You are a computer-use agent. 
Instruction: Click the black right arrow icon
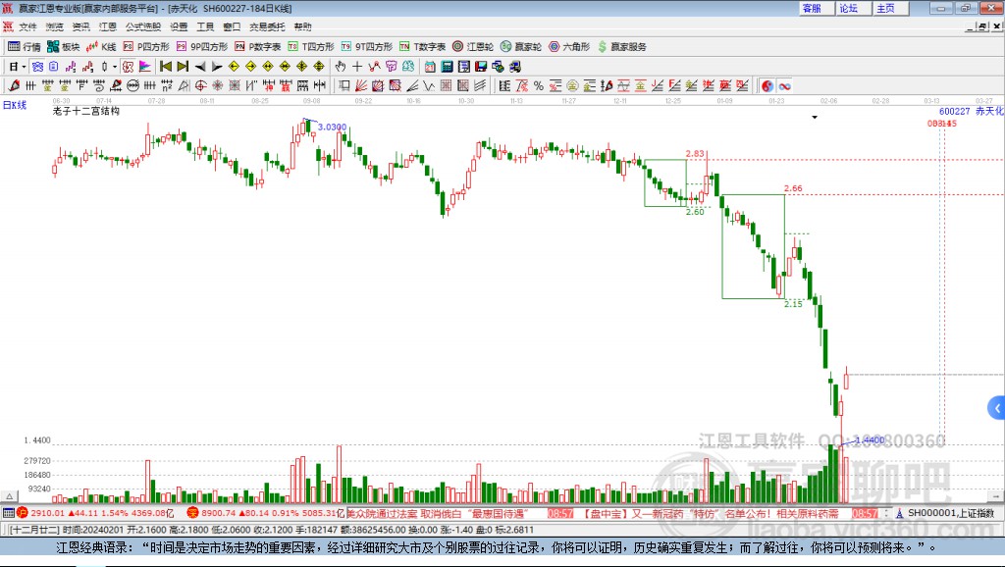coord(217,67)
